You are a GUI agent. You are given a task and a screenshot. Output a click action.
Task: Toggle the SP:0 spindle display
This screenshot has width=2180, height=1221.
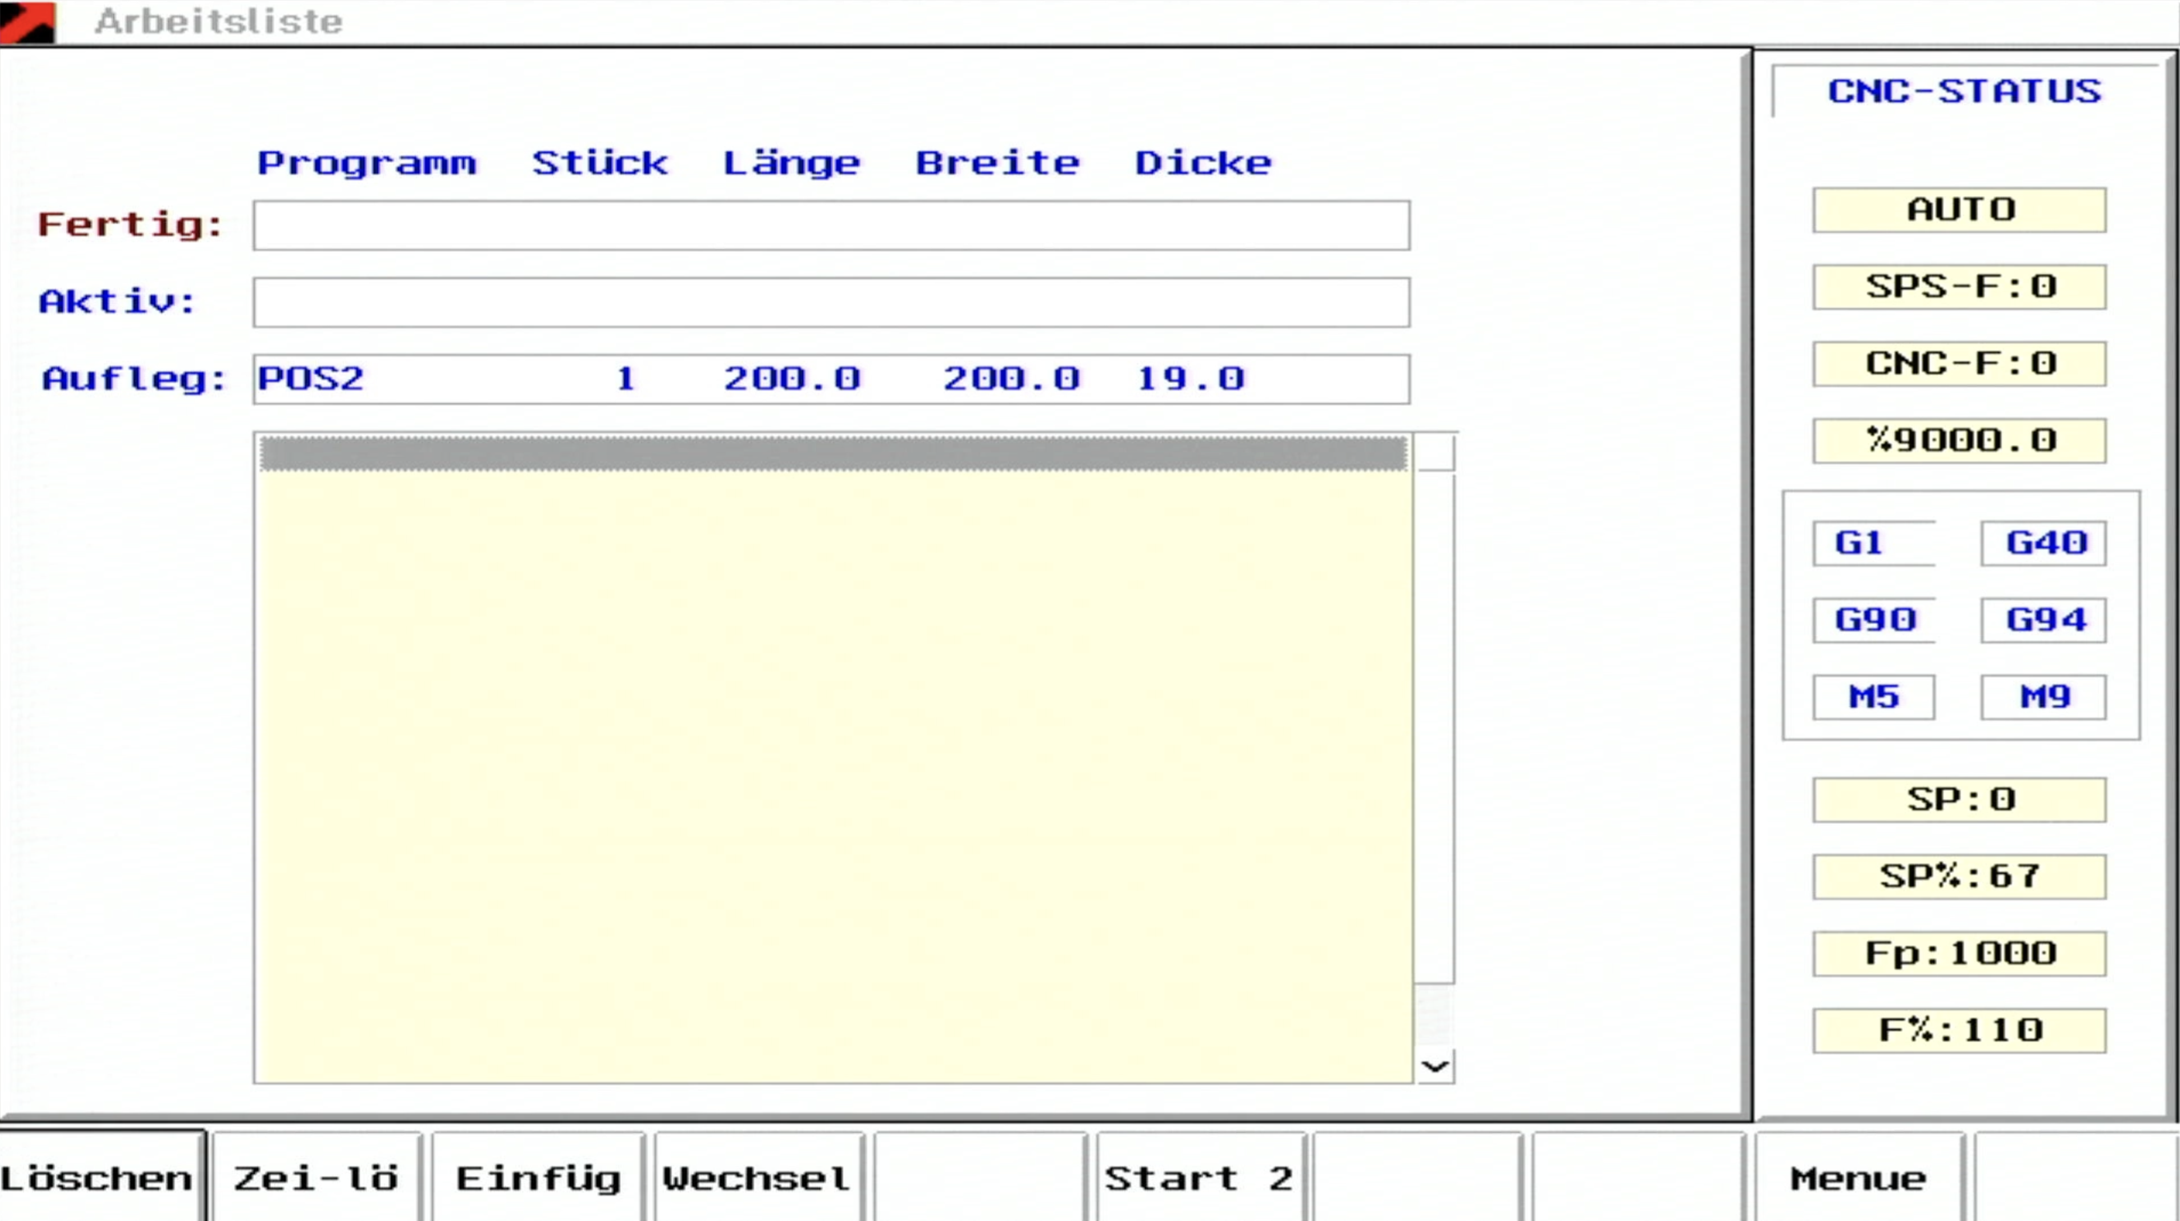(x=1959, y=800)
